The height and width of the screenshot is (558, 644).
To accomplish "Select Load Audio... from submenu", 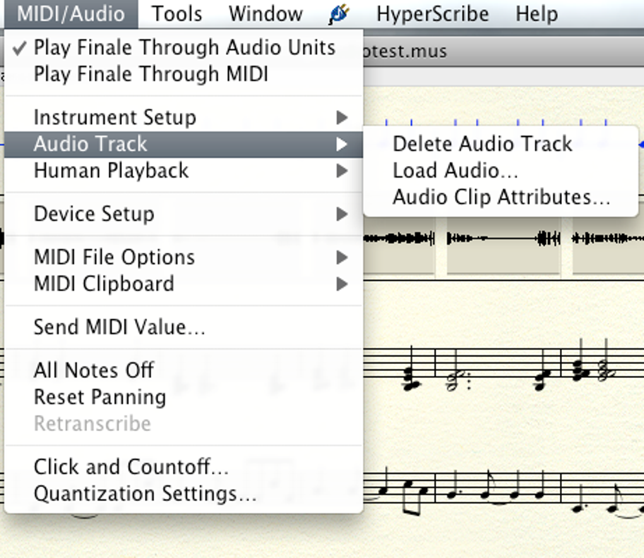I will (501, 171).
